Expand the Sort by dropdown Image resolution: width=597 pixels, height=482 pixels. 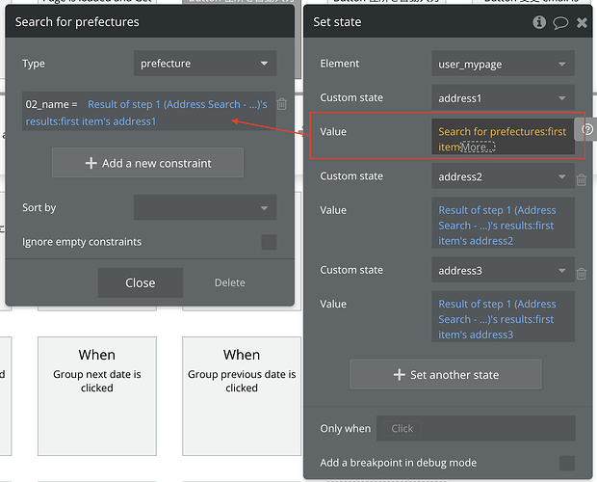point(205,208)
